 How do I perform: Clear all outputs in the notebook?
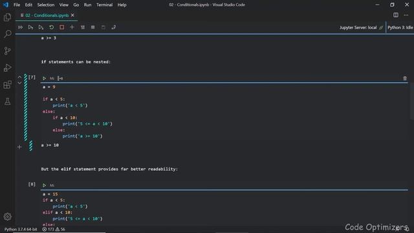pos(83,27)
